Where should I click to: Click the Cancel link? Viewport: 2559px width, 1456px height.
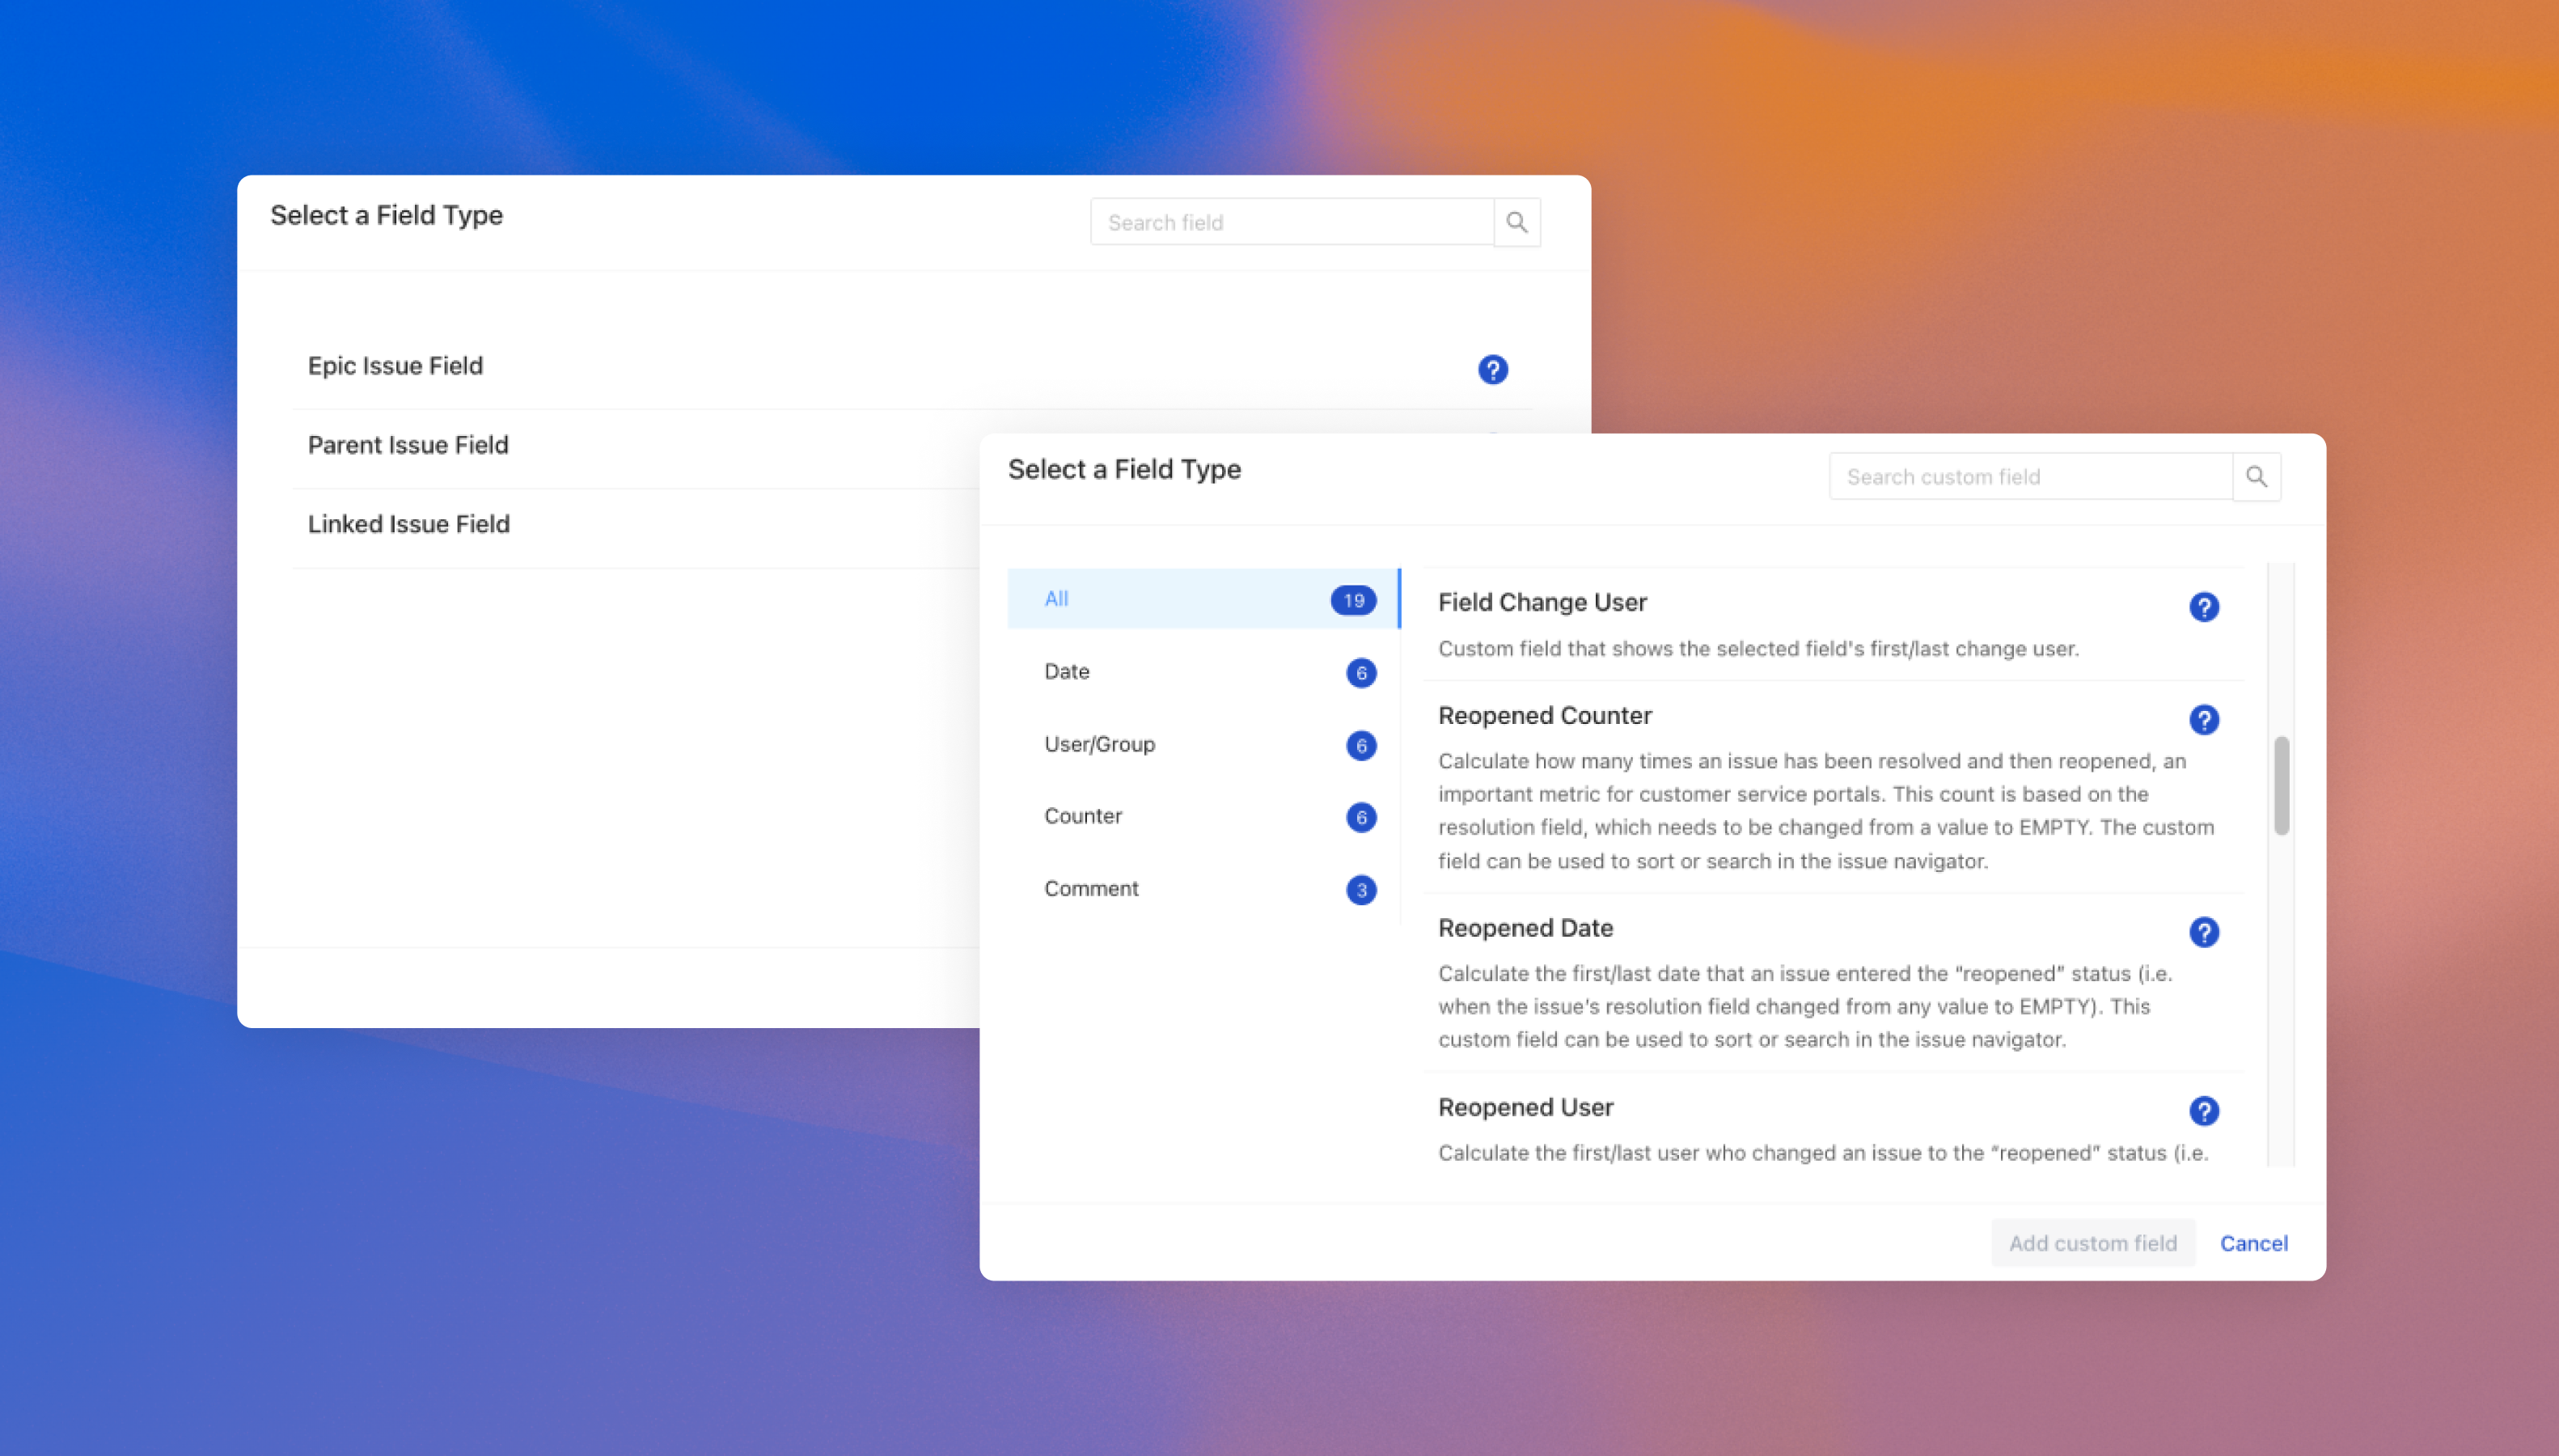(x=2253, y=1243)
